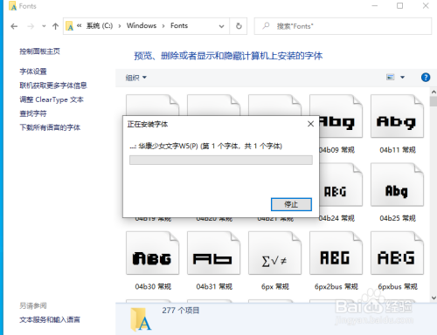Screen dimensions: 437x335
Task: Expand the chevron after Windows breadcrumb
Action: coord(163,26)
